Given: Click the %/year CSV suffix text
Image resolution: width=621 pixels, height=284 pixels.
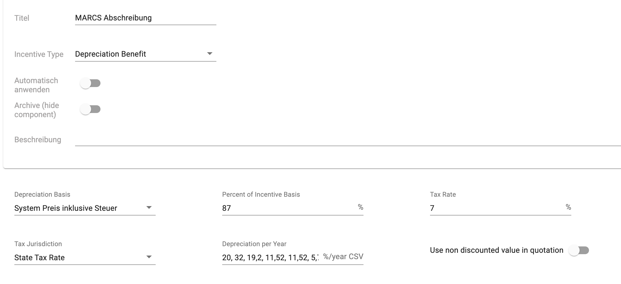Looking at the screenshot, I should click(x=343, y=257).
